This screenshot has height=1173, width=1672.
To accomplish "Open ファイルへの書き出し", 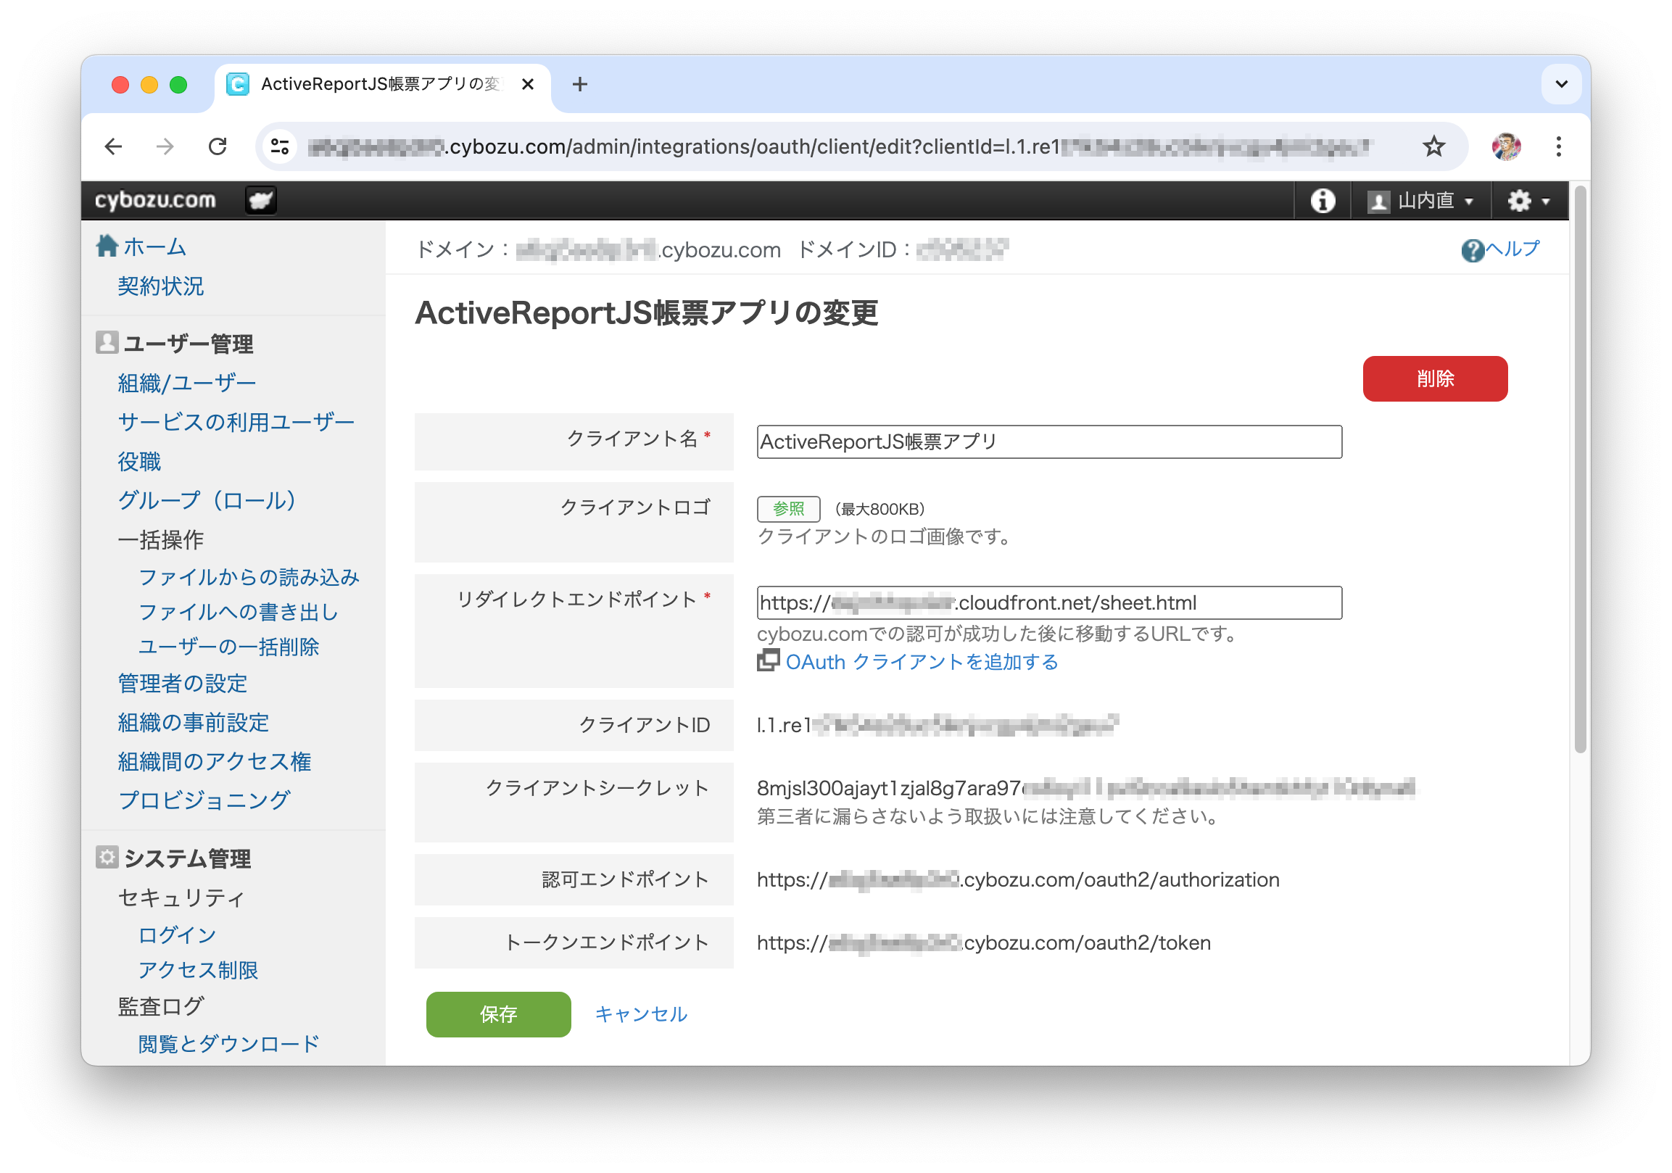I will pyautogui.click(x=238, y=613).
